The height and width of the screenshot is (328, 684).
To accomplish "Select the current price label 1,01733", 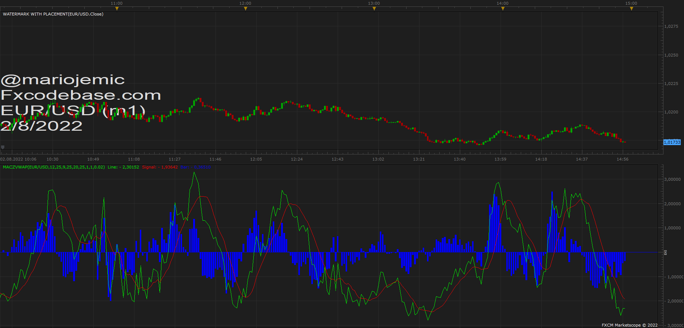I will pos(672,142).
